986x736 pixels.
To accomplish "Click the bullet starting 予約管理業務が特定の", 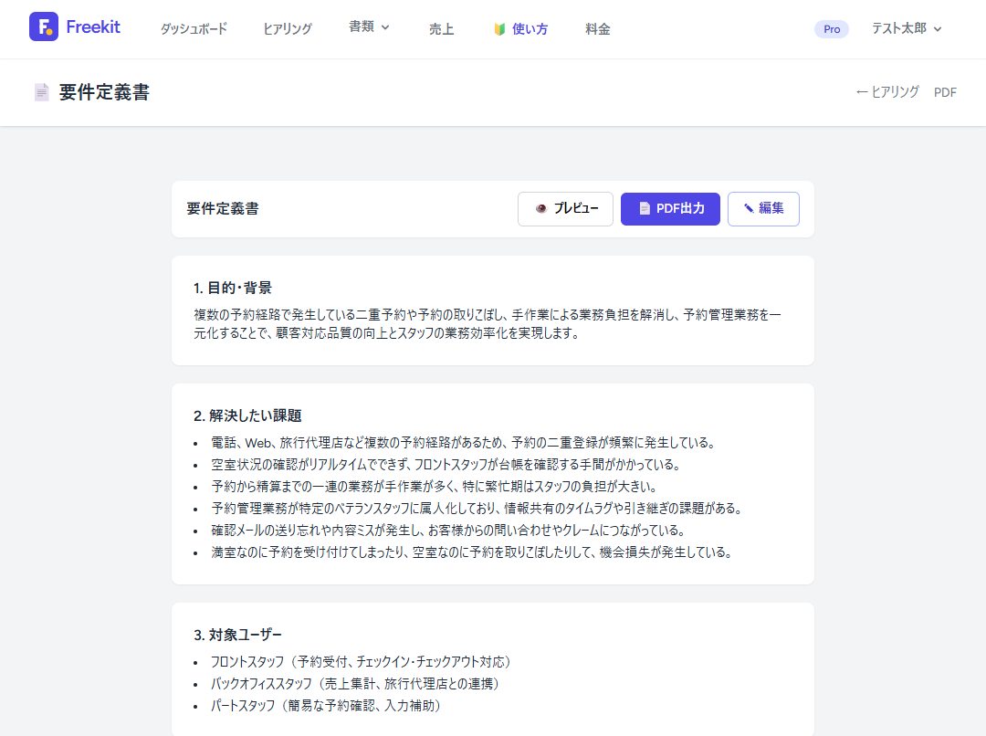I will [477, 509].
